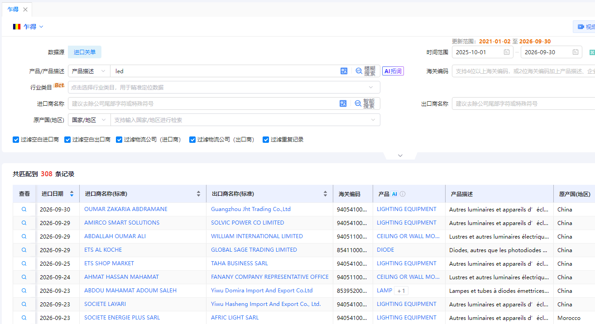Screen dimensions: 595x324
Task: View details for OUMAR ZAKARIA ABDRAMANE row
Action: (x=24, y=209)
